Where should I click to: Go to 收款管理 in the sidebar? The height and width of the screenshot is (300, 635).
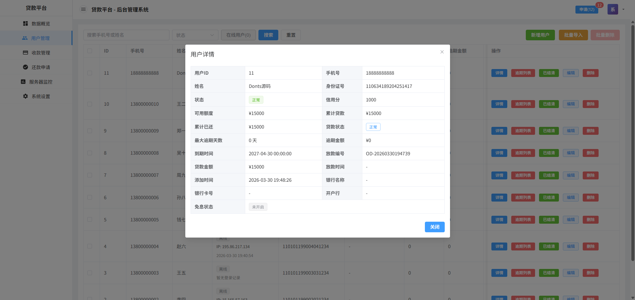(x=41, y=53)
